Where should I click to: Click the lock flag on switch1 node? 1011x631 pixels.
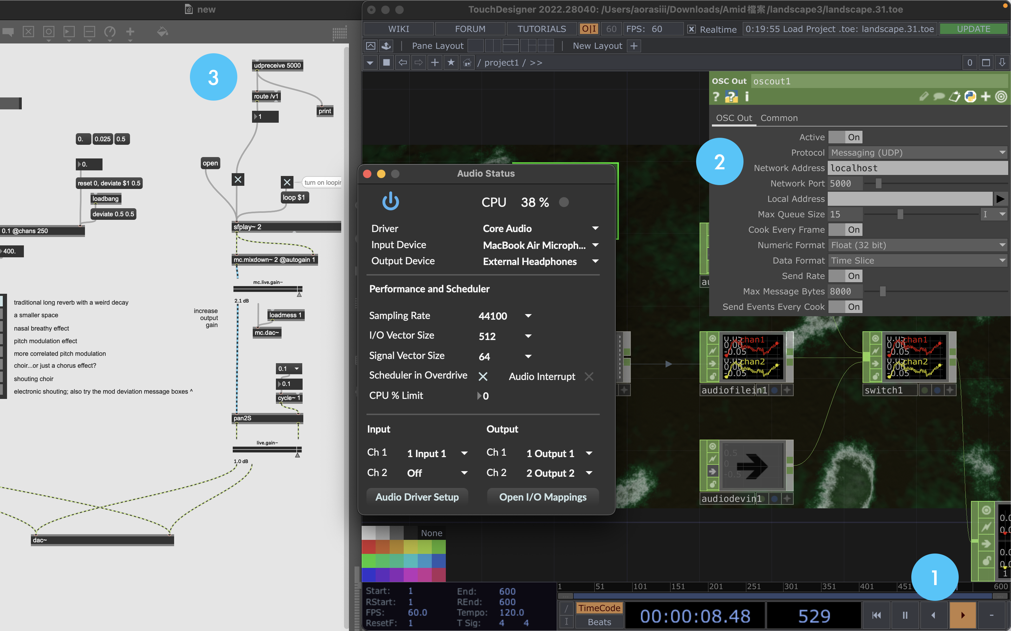875,376
